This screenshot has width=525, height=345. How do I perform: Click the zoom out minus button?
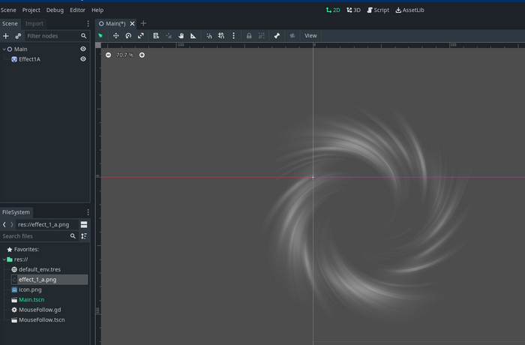[108, 55]
